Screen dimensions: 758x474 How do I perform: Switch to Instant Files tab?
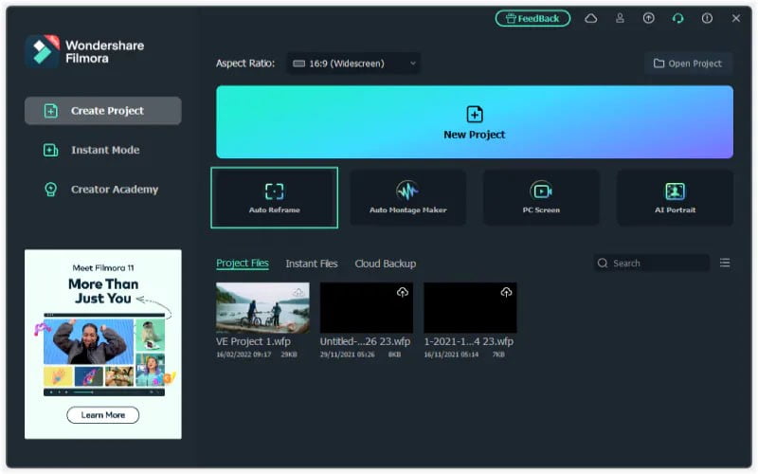pos(312,264)
